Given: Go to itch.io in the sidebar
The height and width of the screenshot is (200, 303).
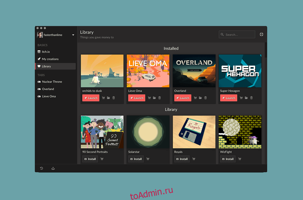Looking at the screenshot, I should (x=46, y=52).
